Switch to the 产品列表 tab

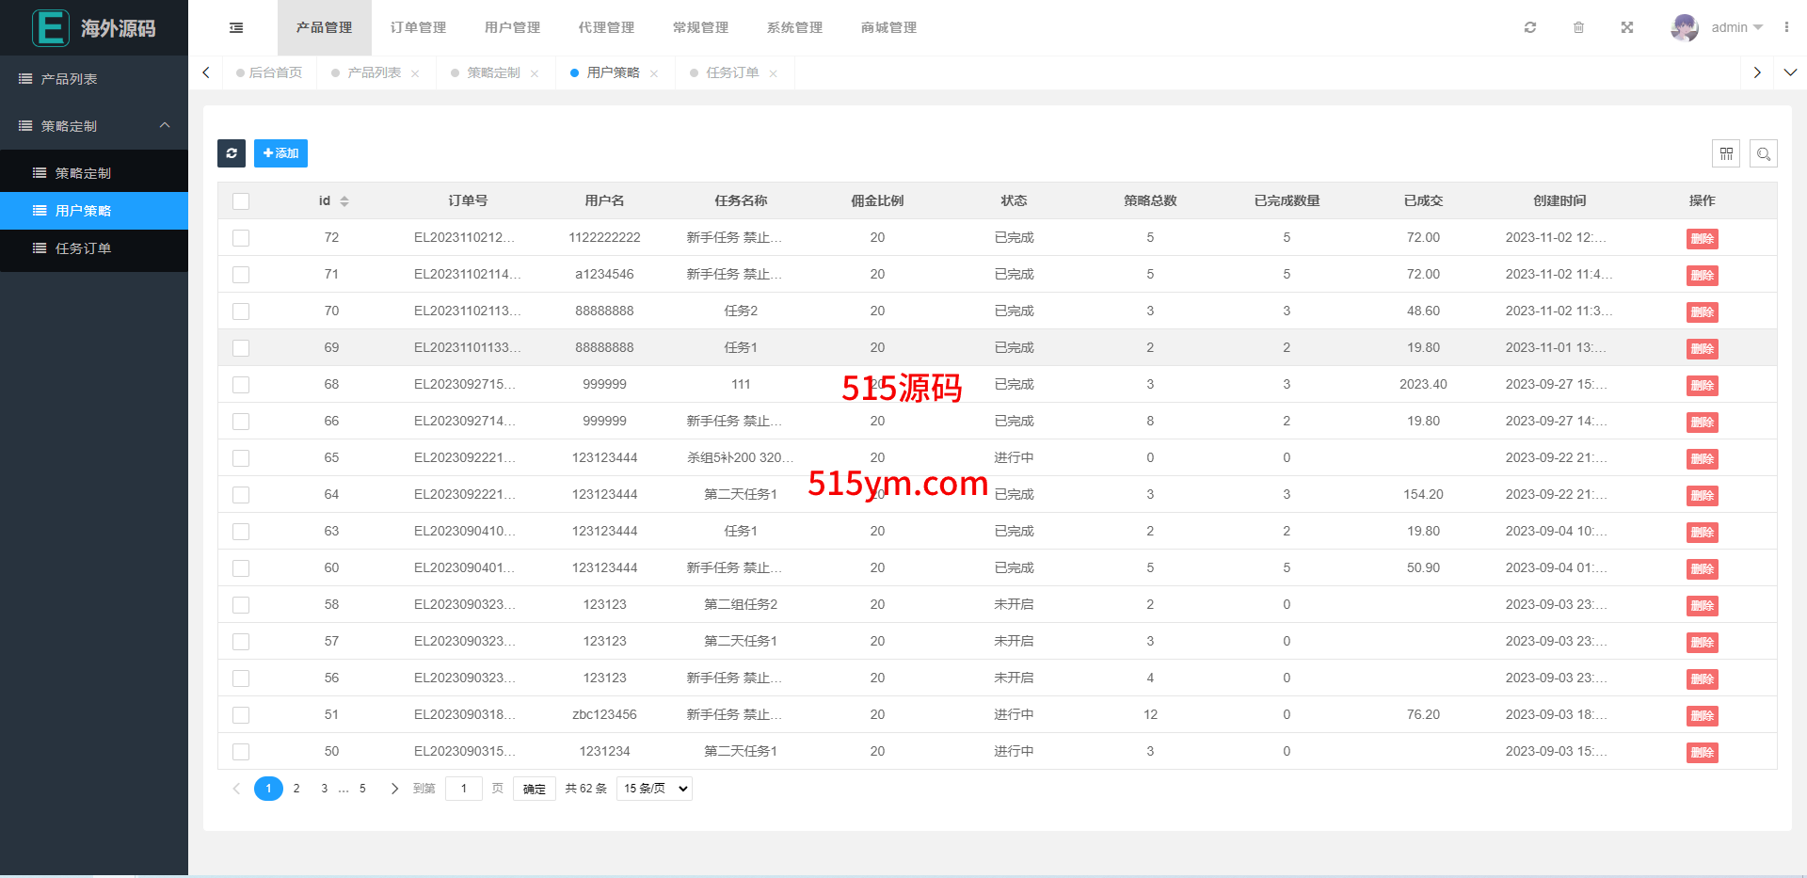point(374,73)
